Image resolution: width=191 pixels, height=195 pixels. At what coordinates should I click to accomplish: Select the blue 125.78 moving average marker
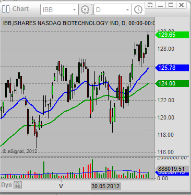click(x=172, y=68)
